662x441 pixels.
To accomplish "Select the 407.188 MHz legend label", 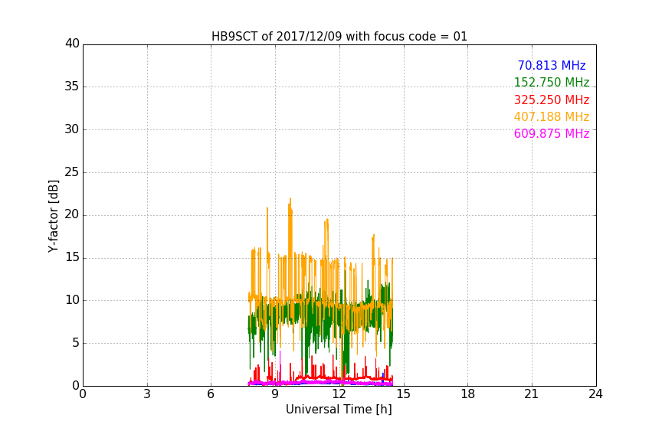I will 552,116.
